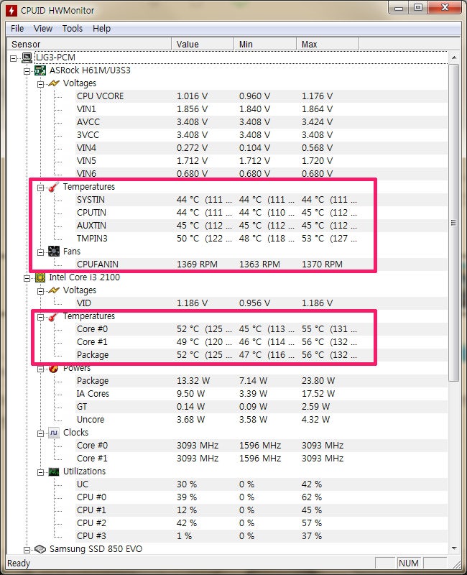Collapse the Samsung SSD 850 EVO node
Image resolution: width=467 pixels, height=575 pixels.
(27, 550)
